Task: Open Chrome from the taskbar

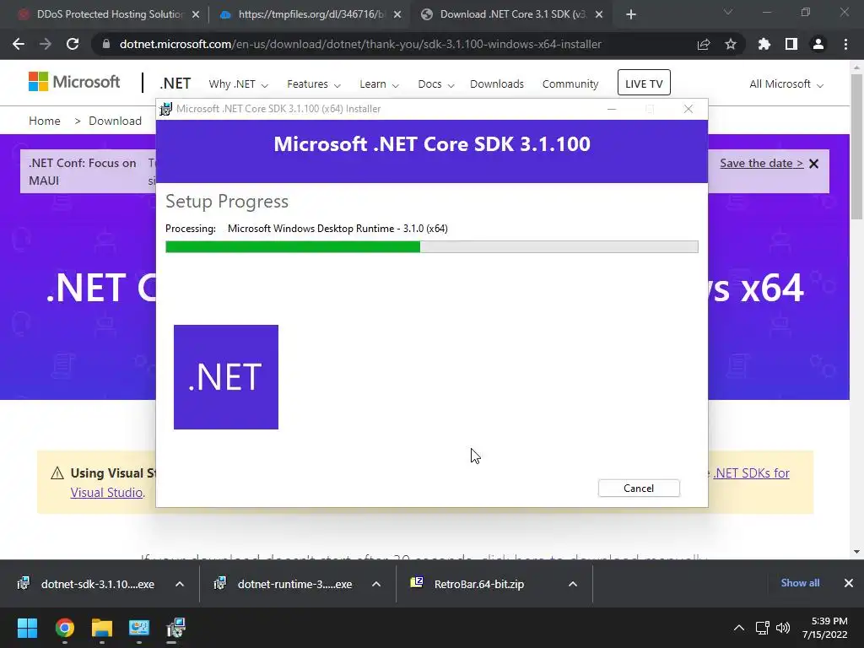Action: [x=64, y=628]
